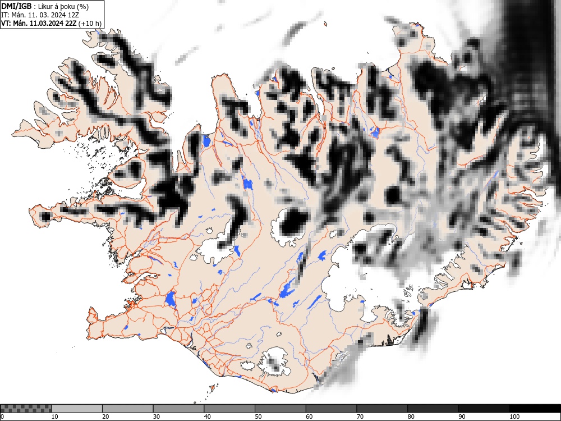Image resolution: width=561 pixels, height=421 pixels.
Task: Select the 40–50 percent legend swatch
Action: (229, 409)
